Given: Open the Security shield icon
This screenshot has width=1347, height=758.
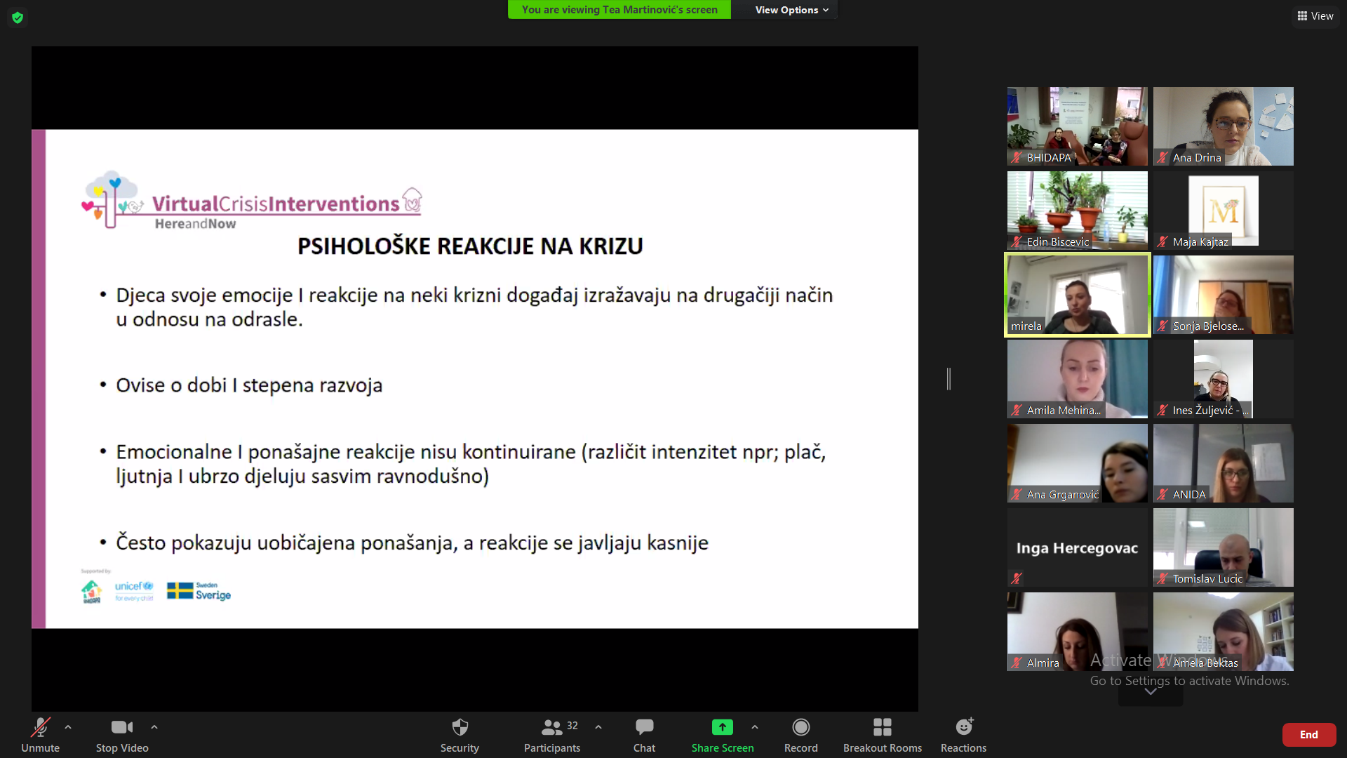Looking at the screenshot, I should [460, 728].
